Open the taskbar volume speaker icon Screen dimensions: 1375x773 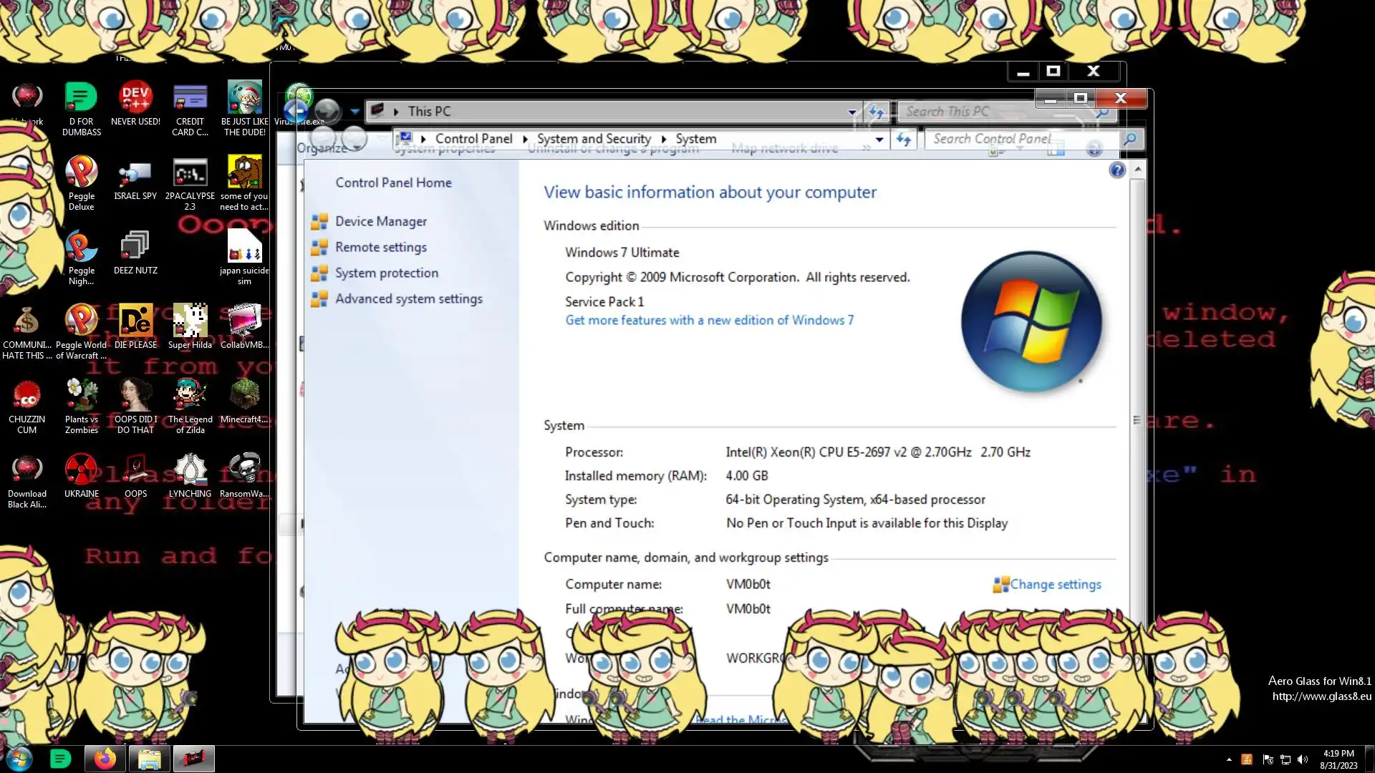tap(1303, 759)
